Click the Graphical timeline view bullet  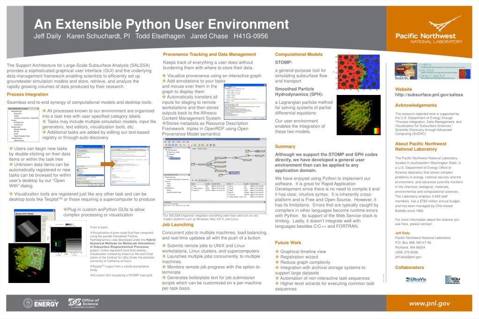coord(301,252)
